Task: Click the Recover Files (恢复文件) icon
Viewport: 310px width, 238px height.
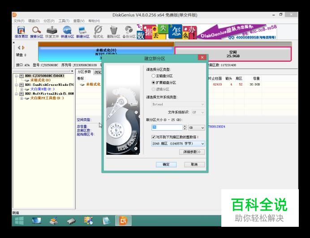Action: pyautogui.click(x=52, y=32)
